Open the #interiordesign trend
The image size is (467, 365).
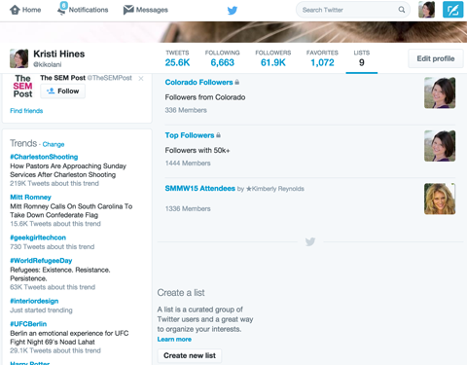pos(34,301)
